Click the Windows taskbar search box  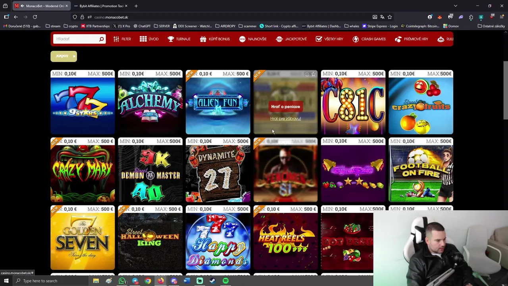[x=52, y=281]
